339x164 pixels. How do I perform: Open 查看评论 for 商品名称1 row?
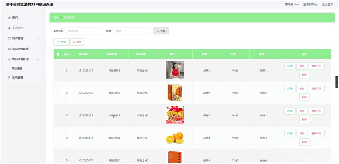316,66
